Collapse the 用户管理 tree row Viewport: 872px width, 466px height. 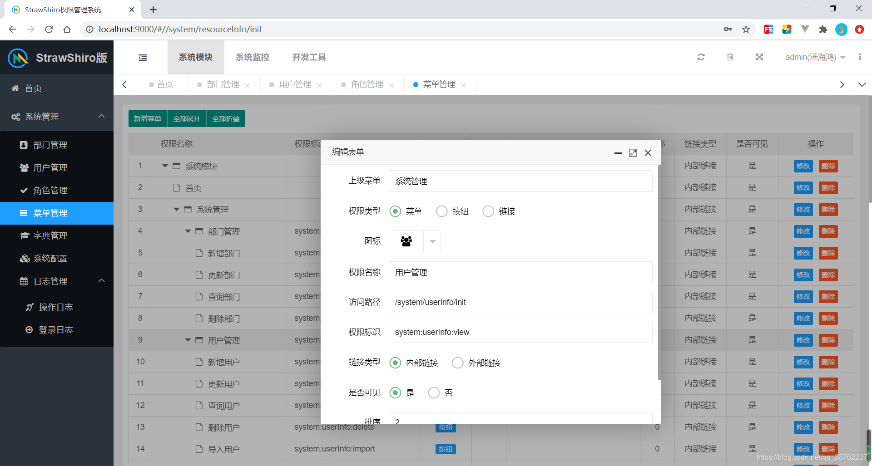pos(188,340)
